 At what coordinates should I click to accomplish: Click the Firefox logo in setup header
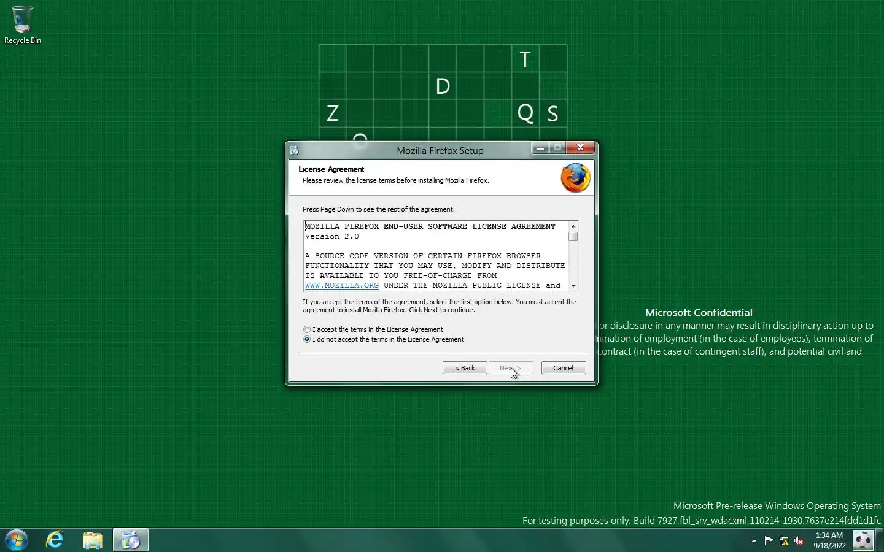click(575, 178)
